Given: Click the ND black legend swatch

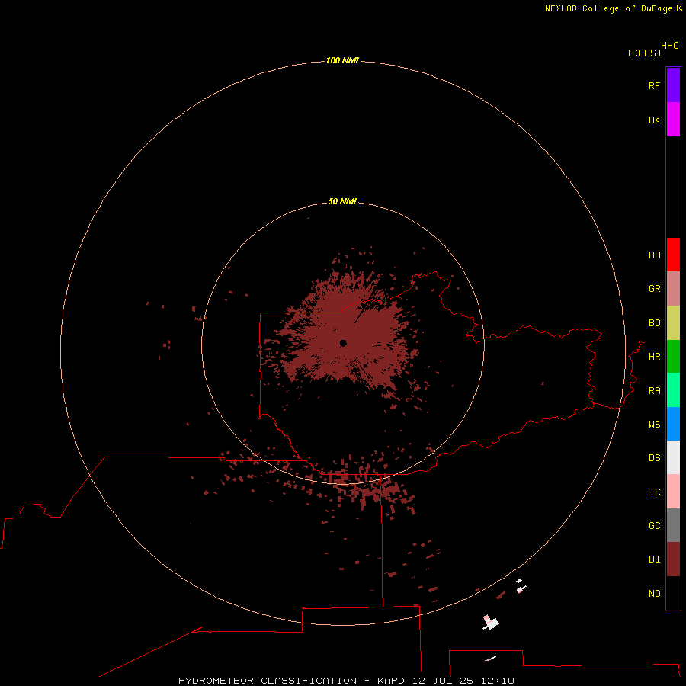Looking at the screenshot, I should (673, 593).
